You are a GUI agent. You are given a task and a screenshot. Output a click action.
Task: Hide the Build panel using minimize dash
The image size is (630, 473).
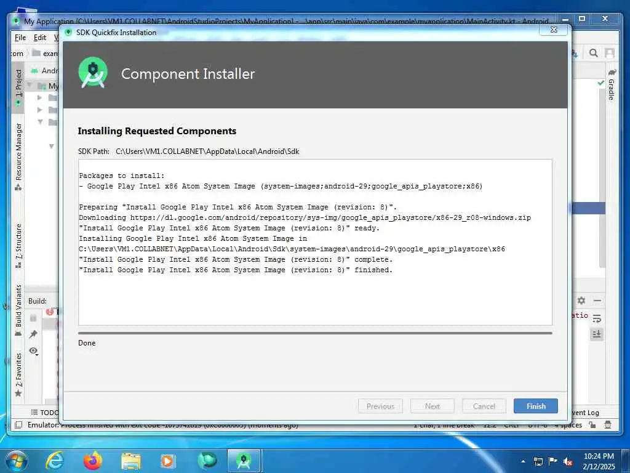tap(597, 301)
